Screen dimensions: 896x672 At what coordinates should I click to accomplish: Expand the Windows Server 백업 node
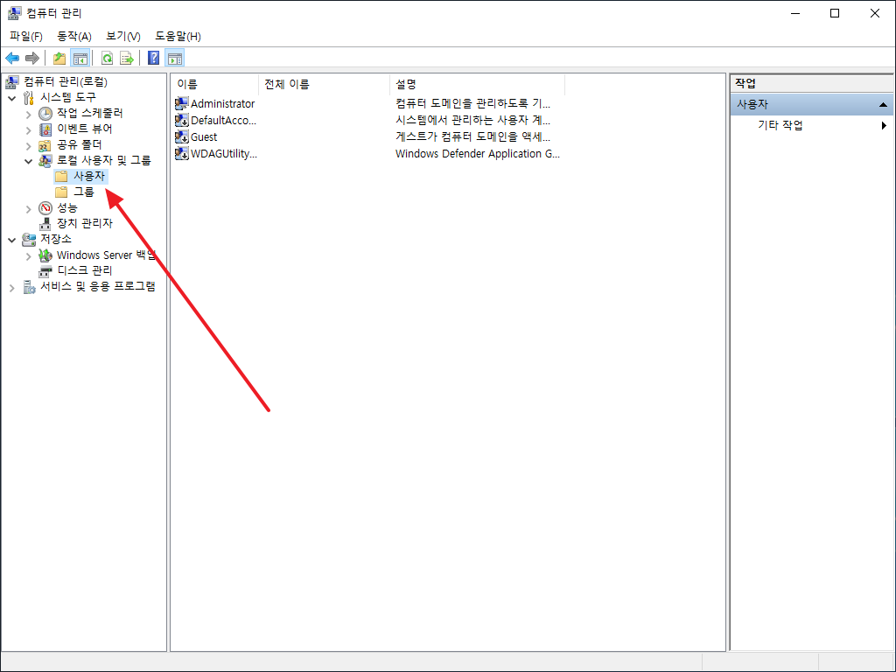pos(29,256)
